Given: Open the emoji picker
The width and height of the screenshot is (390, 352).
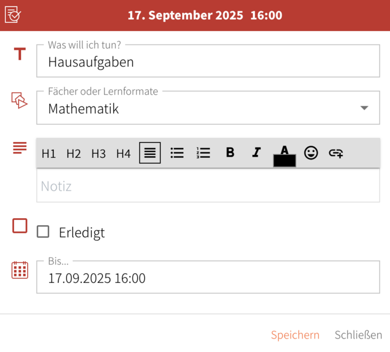Looking at the screenshot, I should click(311, 153).
